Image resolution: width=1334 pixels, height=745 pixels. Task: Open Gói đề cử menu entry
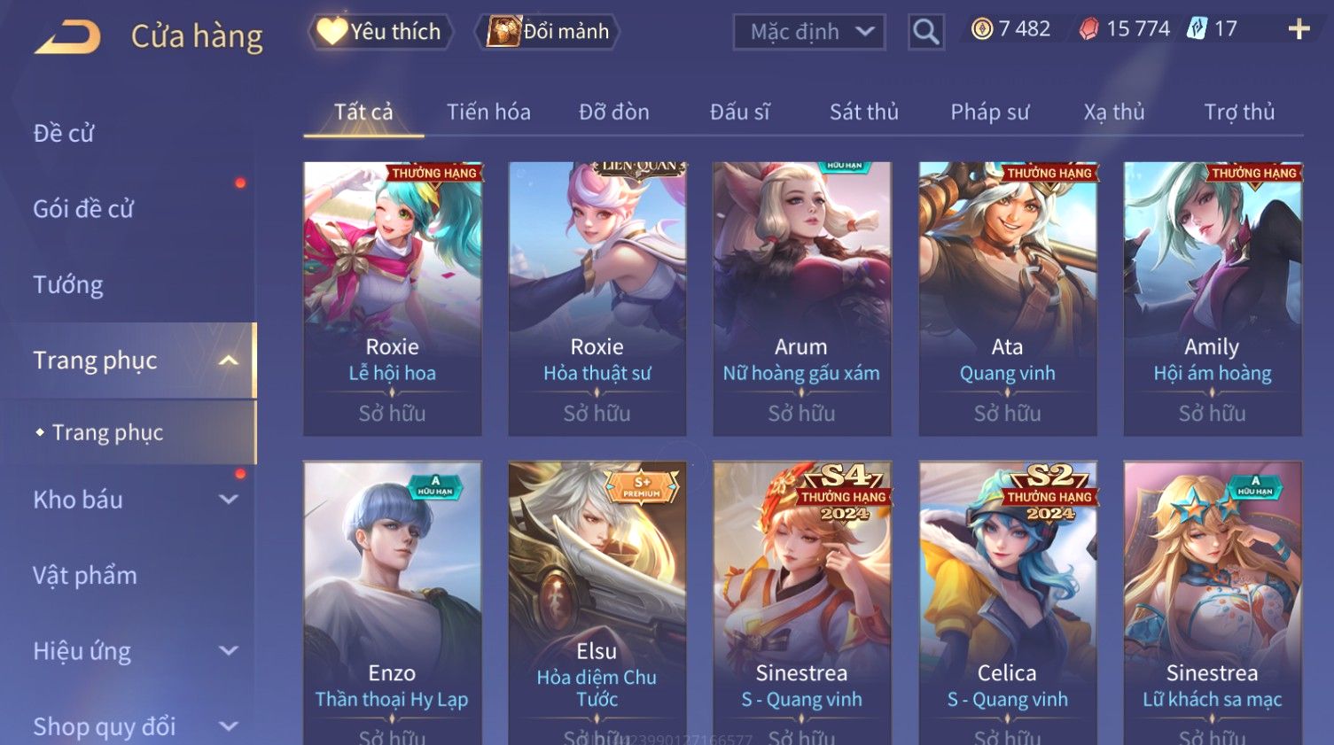pos(83,209)
